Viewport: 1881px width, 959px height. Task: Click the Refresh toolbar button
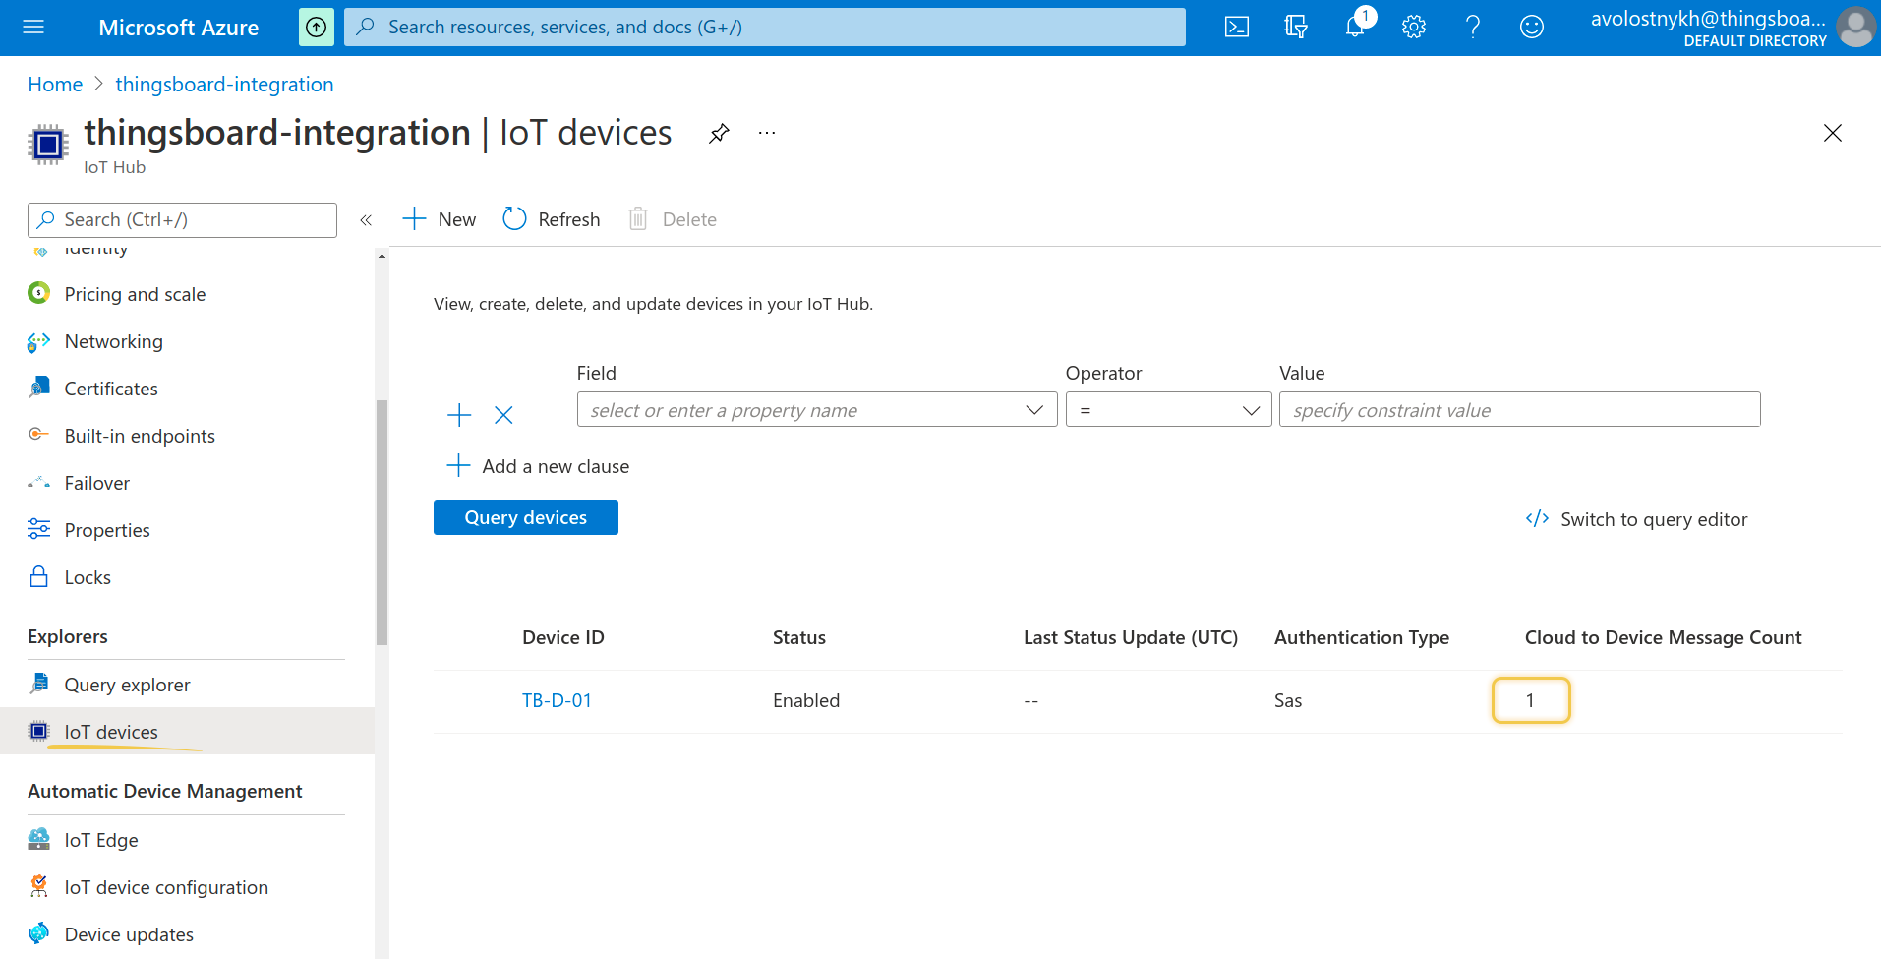[552, 219]
